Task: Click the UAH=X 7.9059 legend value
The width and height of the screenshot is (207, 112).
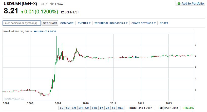Action: (x=47, y=31)
